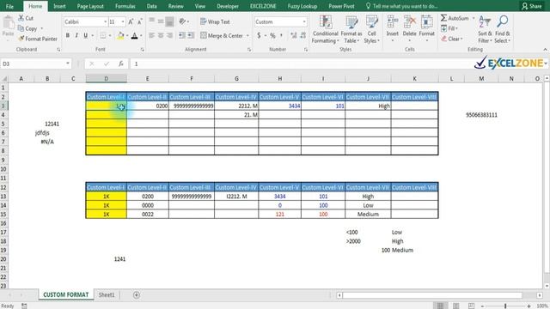The height and width of the screenshot is (309, 550).
Task: Toggle bold formatting
Action: 67,35
